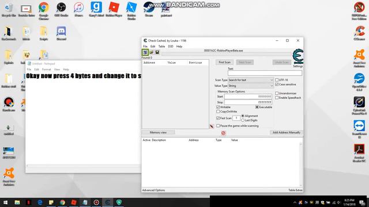Open the Scan Type dropdown
Viewport: 369px width, 207px height.
pyautogui.click(x=251, y=80)
